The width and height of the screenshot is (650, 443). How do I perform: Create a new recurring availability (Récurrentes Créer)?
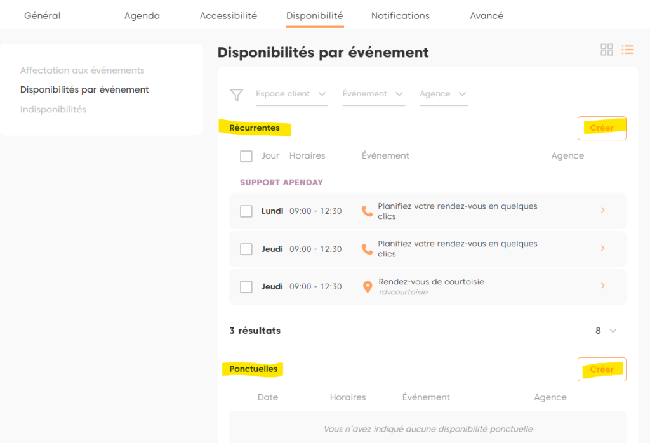pyautogui.click(x=602, y=128)
